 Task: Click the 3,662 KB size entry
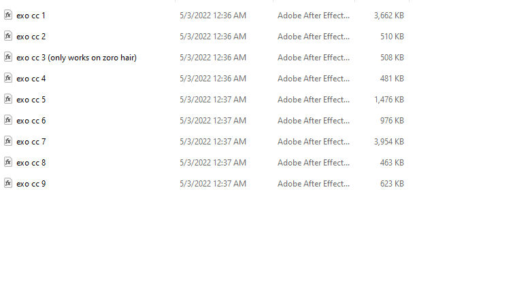click(x=388, y=16)
